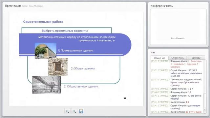Click the 'Конференц-связь' panel title

(161, 6)
